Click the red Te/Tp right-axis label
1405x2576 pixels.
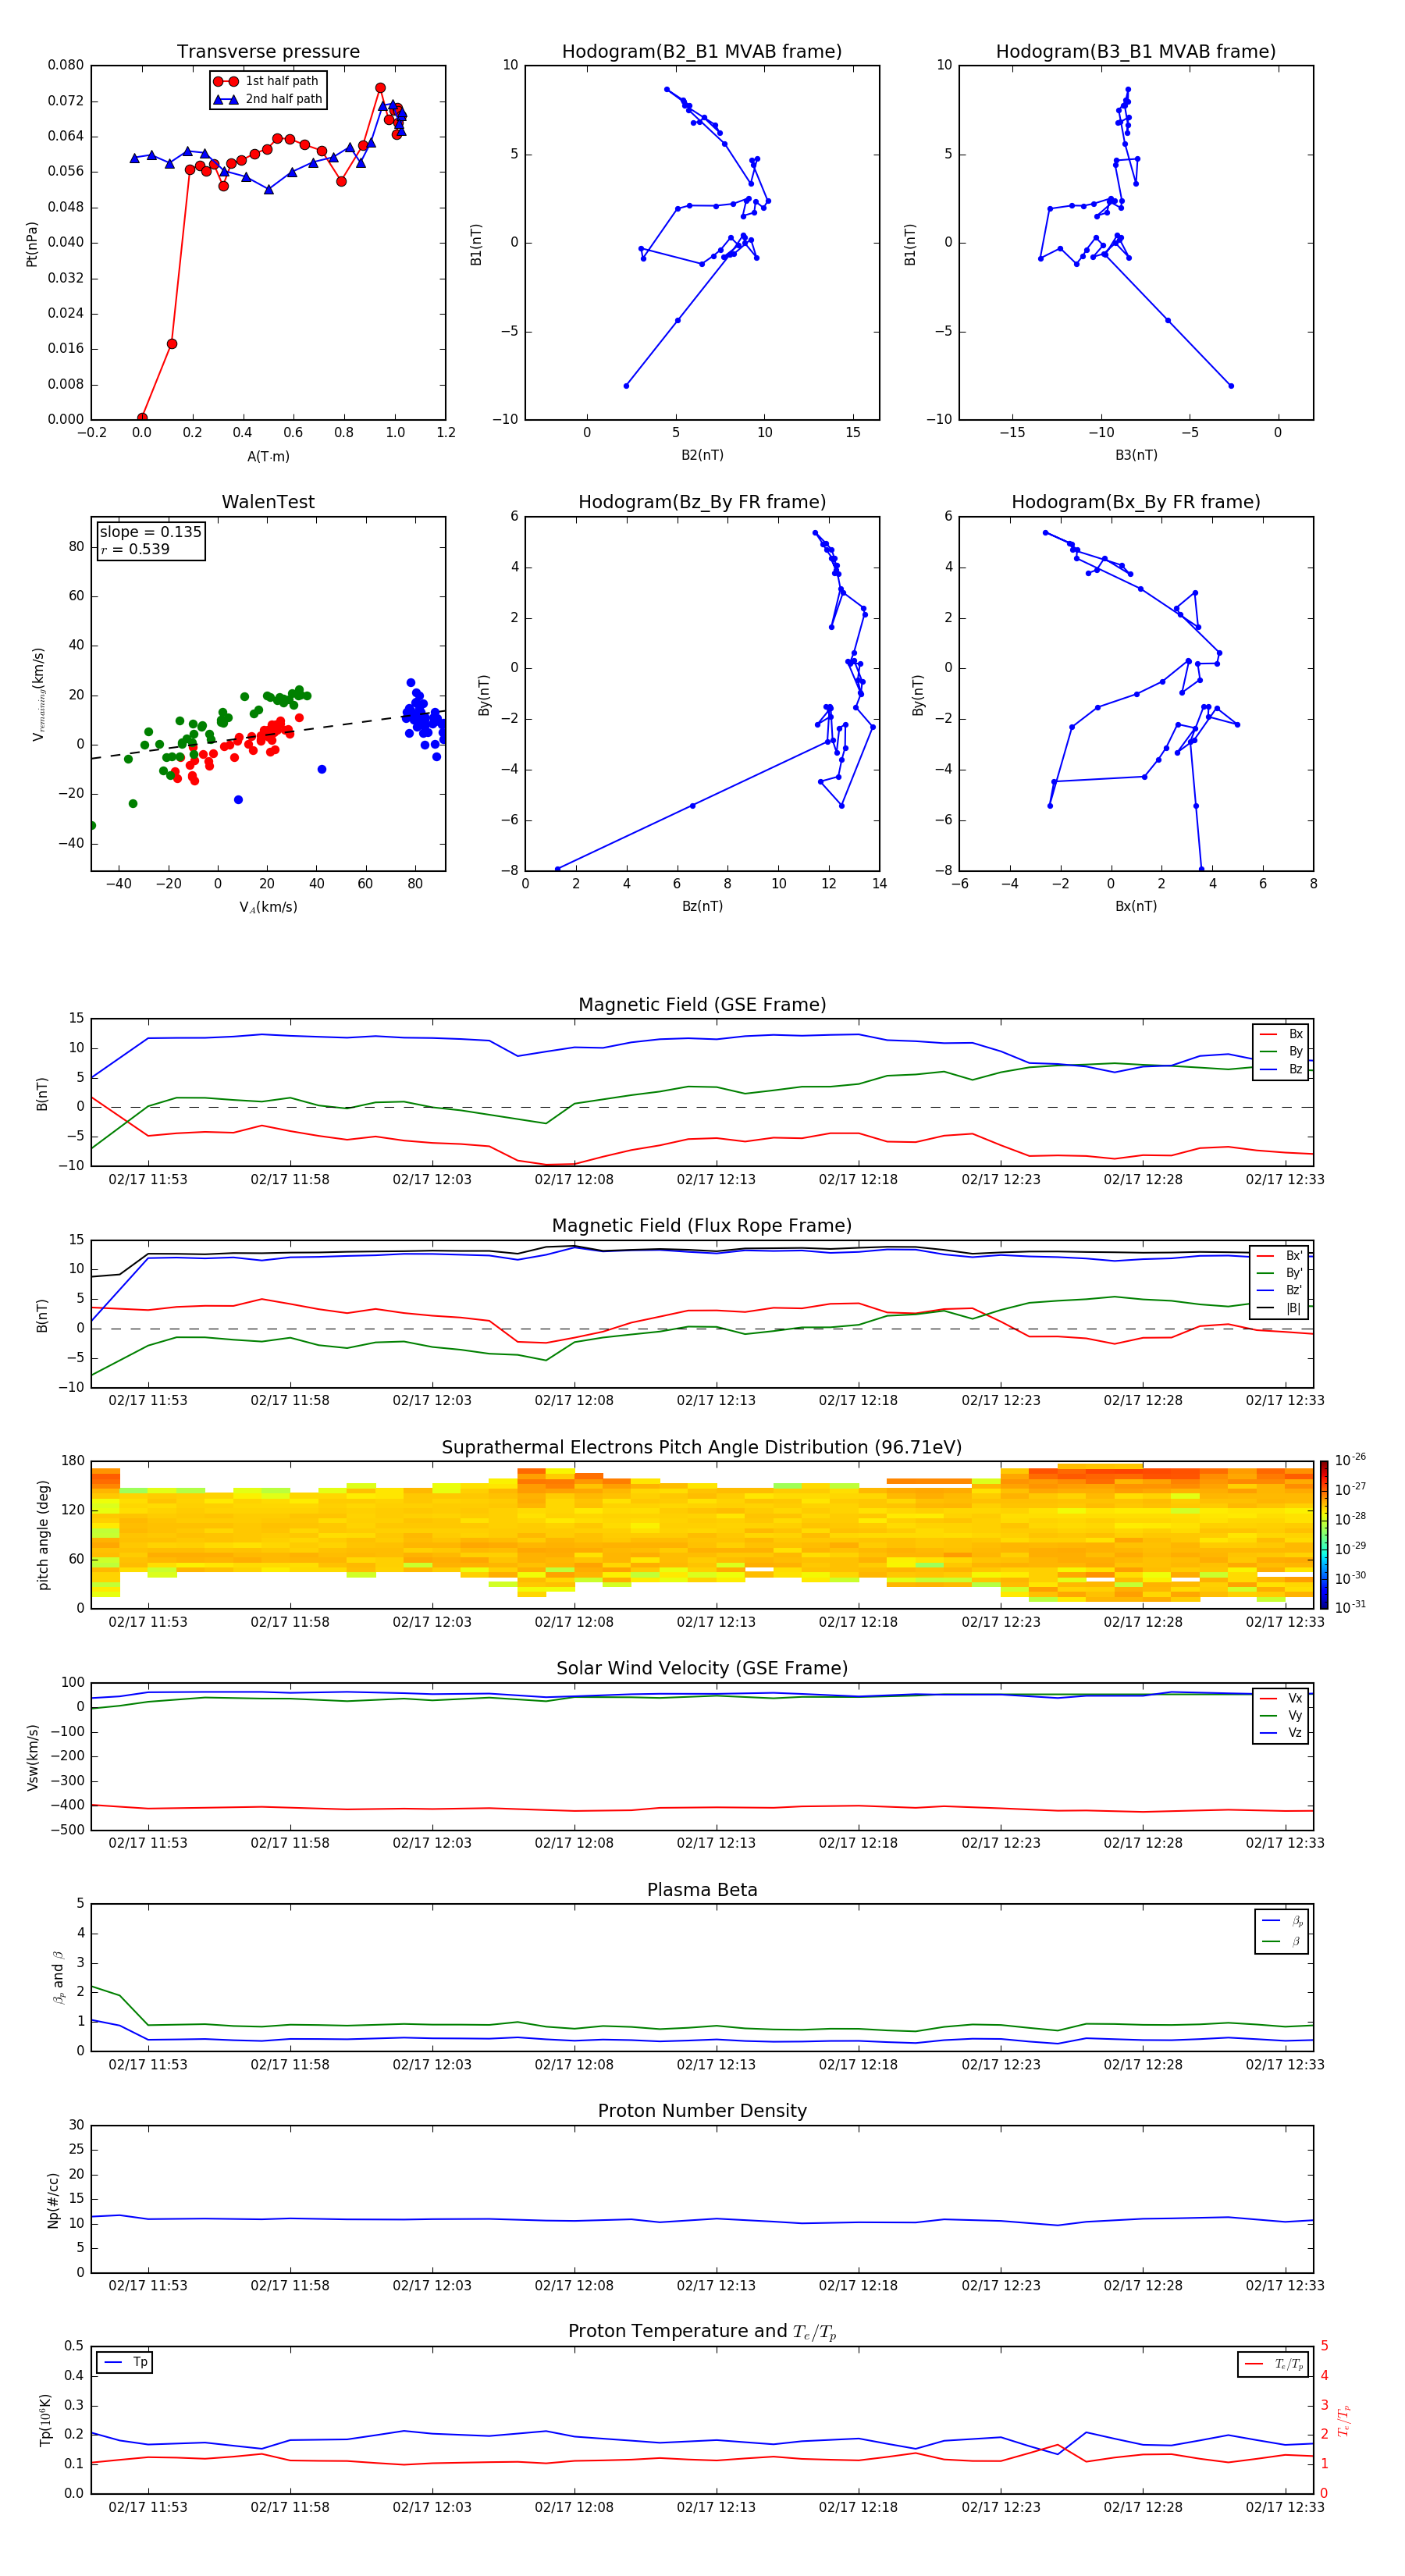(1344, 2420)
